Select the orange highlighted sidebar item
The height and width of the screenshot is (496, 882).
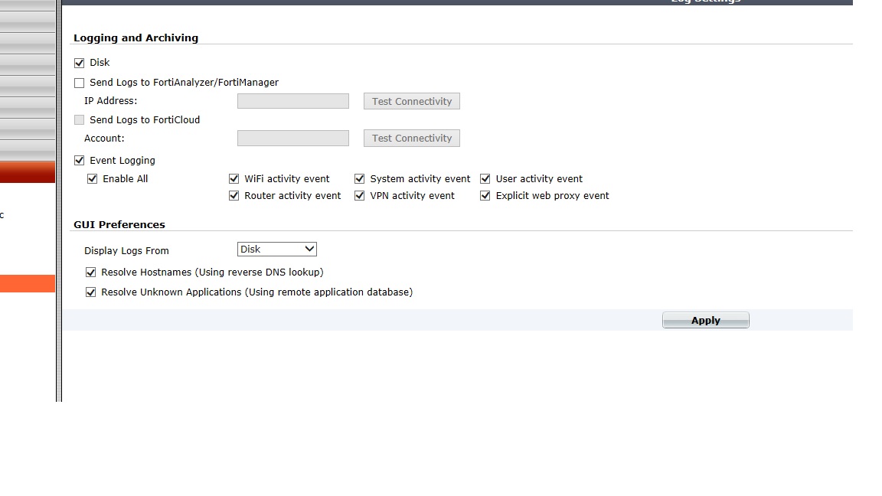(28, 283)
